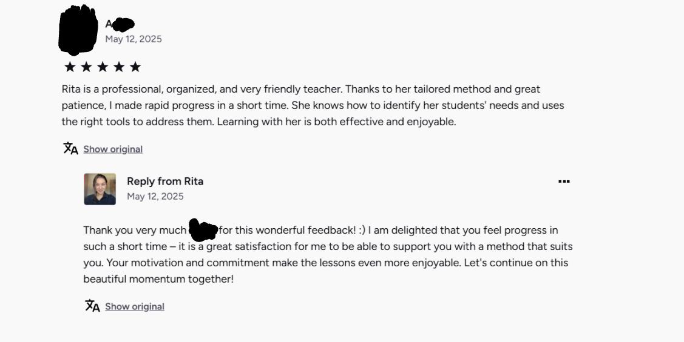Click the date under "Reply from Rita"

coord(155,197)
